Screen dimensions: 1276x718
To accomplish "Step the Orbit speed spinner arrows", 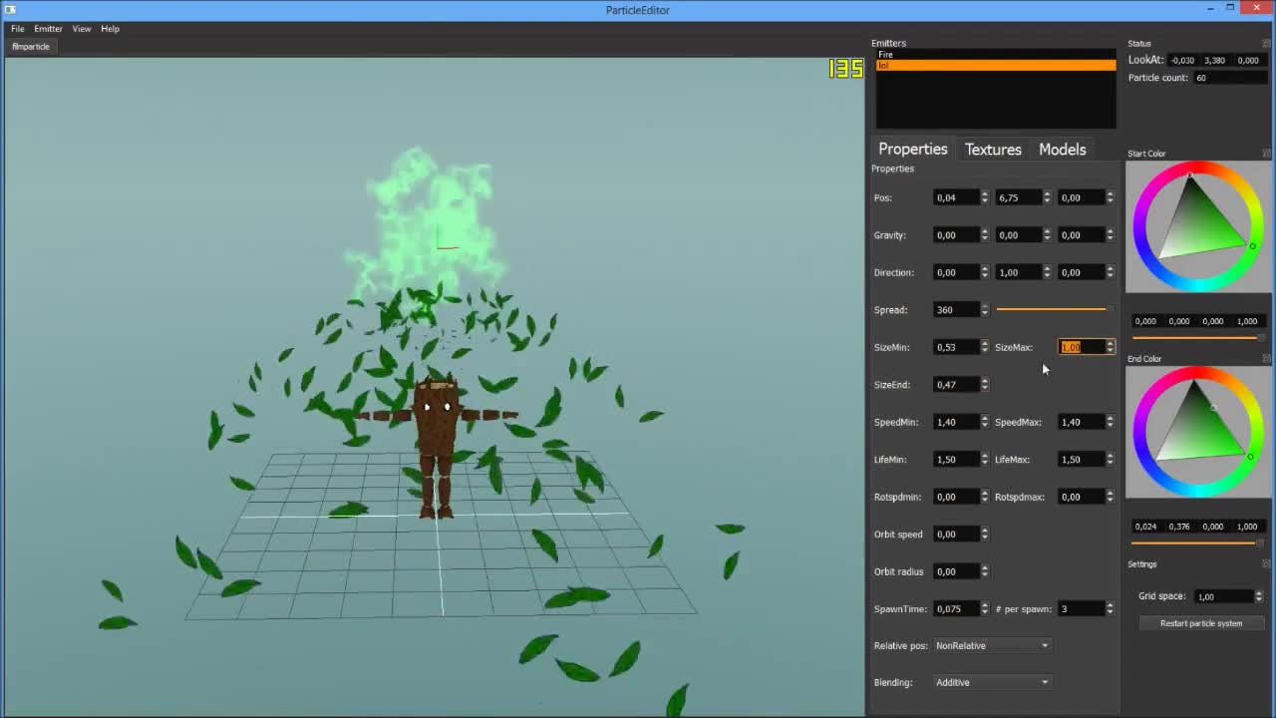I will (x=985, y=535).
